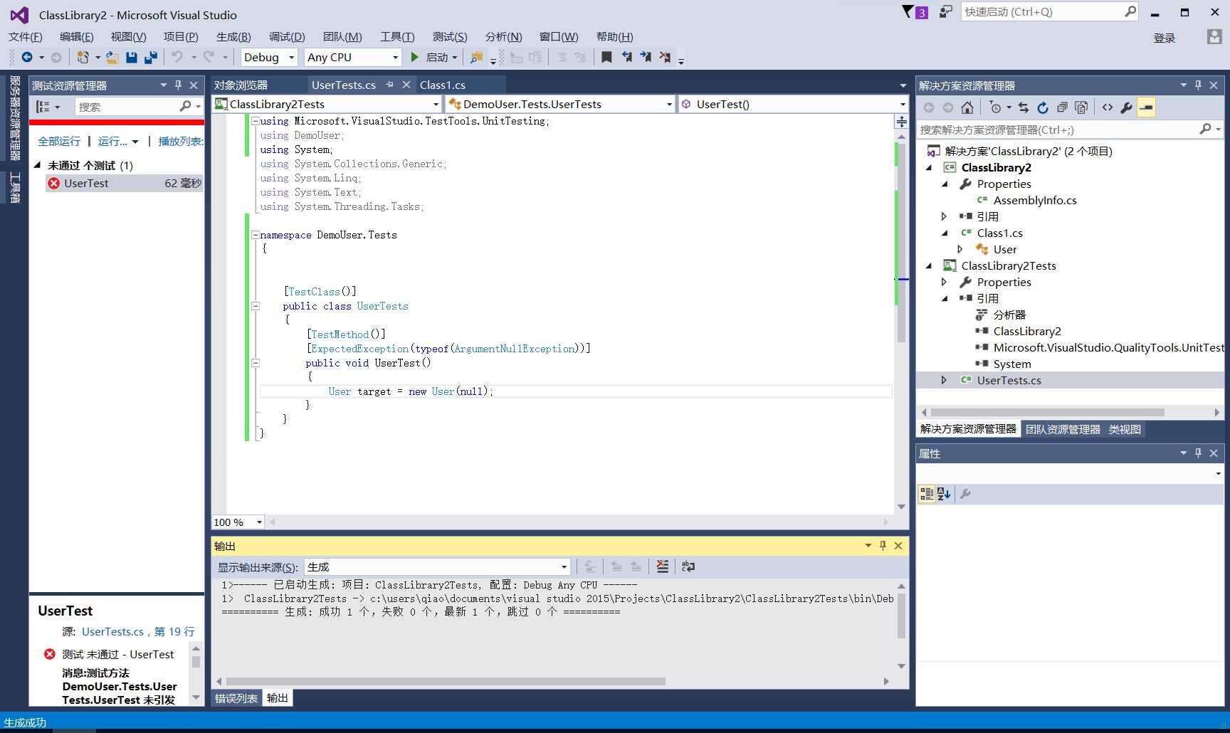Toggle Preview Selected Items in Solution Explorer
1230x733 pixels.
point(1146,107)
